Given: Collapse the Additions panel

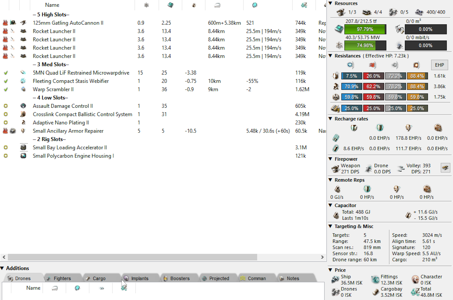Looking at the screenshot, I should click(x=2, y=268).
